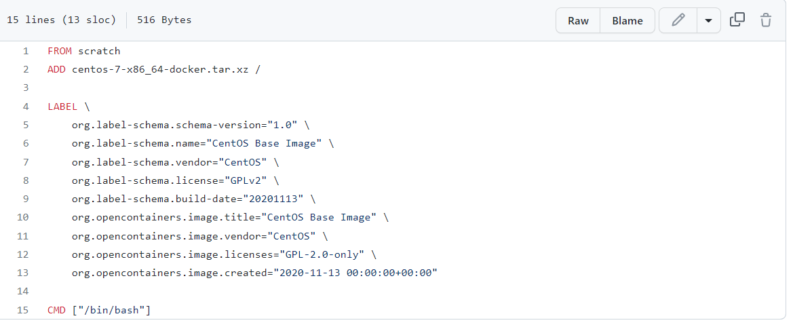Image resolution: width=793 pixels, height=329 pixels.
Task: Select line number 1
Action: pyautogui.click(x=26, y=51)
